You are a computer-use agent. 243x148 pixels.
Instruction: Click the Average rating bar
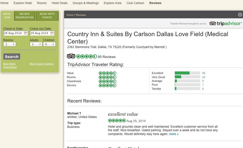[x=187, y=81]
